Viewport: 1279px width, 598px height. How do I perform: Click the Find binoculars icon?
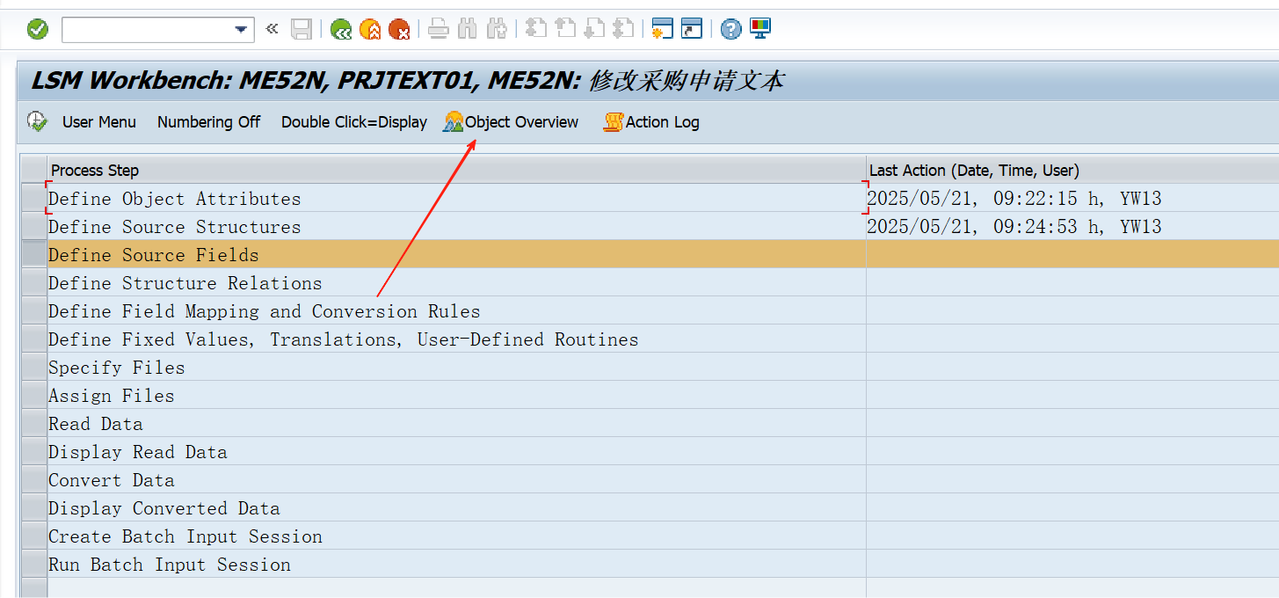[x=468, y=30]
